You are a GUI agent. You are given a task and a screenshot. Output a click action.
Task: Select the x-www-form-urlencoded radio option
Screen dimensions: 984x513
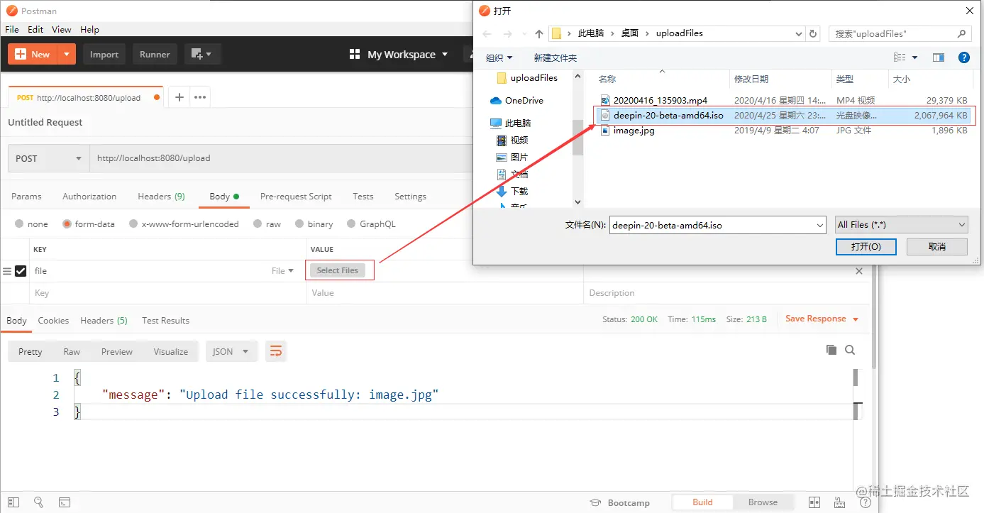(133, 224)
